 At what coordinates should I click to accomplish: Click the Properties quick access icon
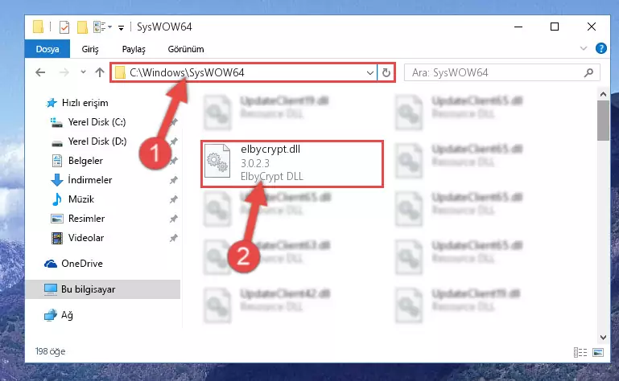pyautogui.click(x=64, y=27)
